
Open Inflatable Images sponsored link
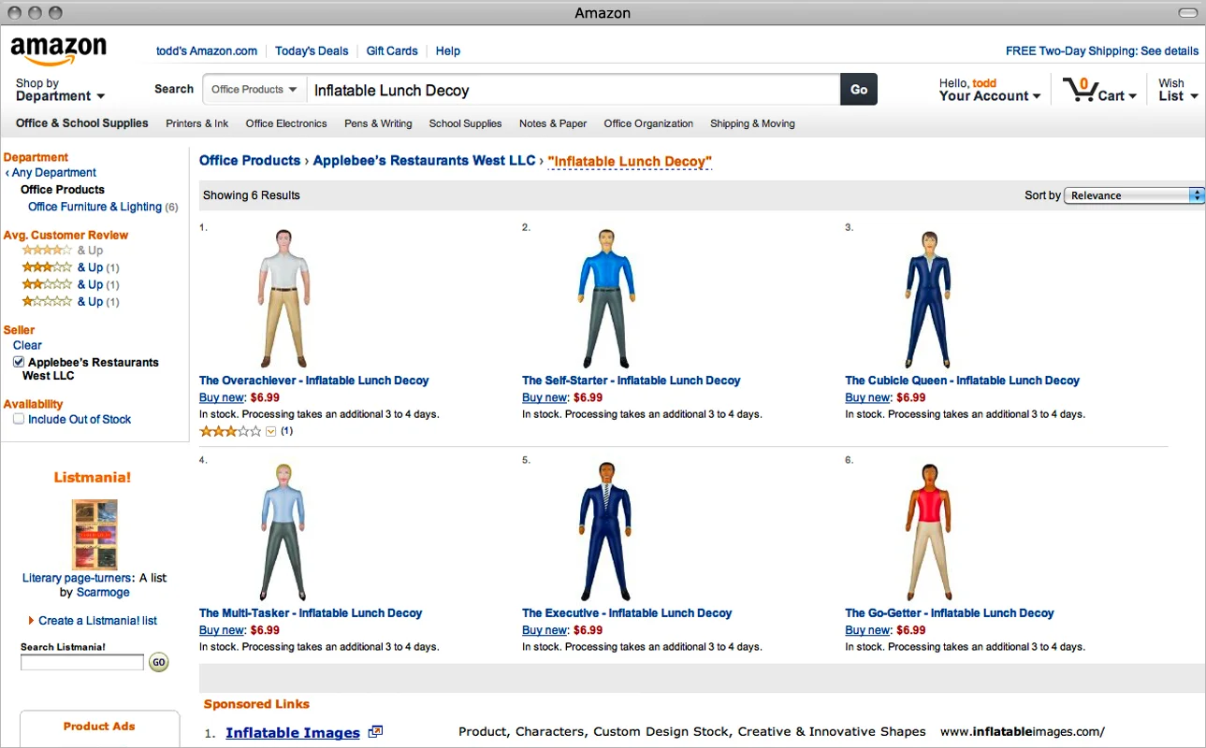click(293, 732)
